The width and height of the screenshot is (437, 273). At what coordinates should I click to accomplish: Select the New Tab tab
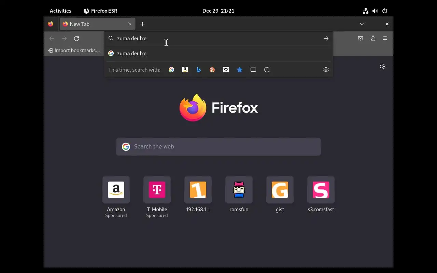coord(97,24)
